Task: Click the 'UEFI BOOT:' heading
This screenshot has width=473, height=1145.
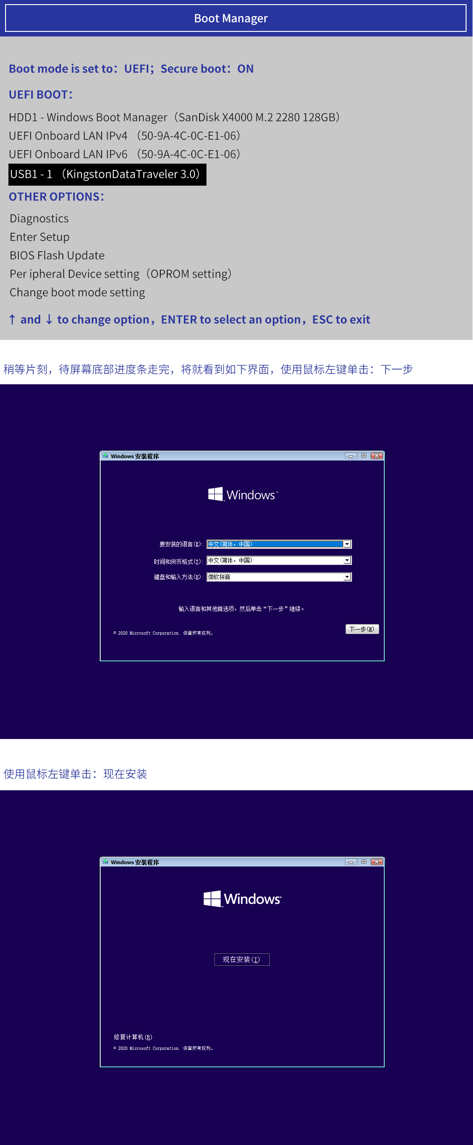Action: click(41, 95)
